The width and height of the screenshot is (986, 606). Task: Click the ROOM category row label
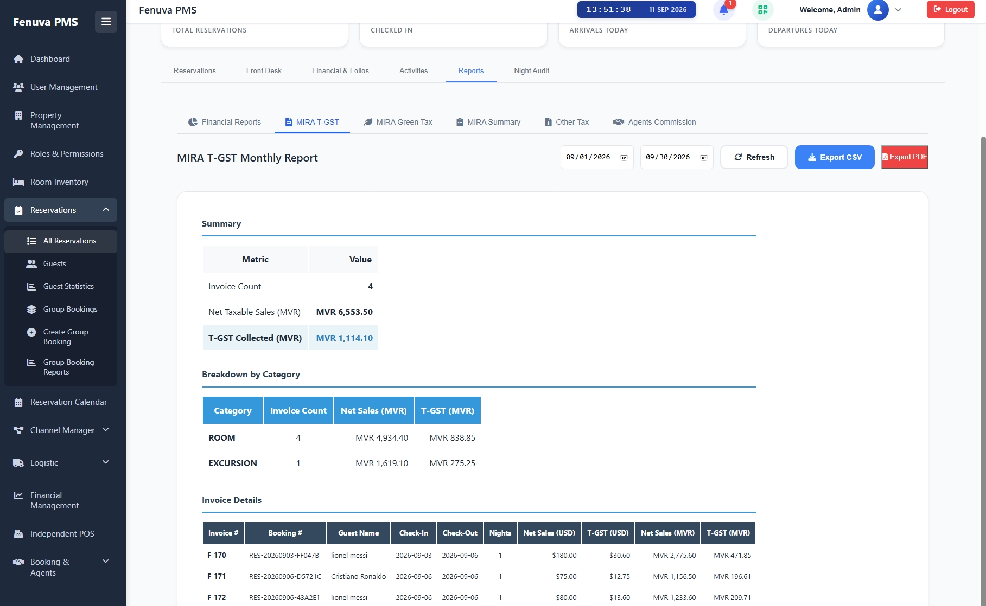pos(222,438)
